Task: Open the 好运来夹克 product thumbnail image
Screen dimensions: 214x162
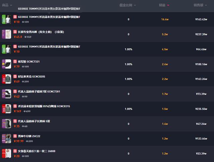Action: pyautogui.click(x=6, y=79)
